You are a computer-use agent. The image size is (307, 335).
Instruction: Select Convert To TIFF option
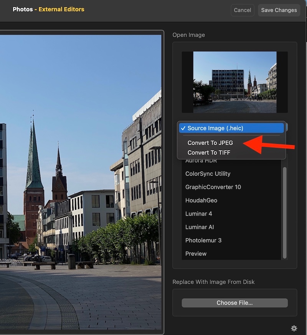click(x=209, y=152)
